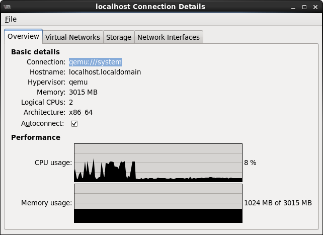Switch to the Overview tab
323x235 pixels.
(23, 37)
